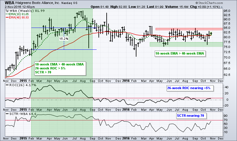Viewport: 237px width, 141px height.
Task: Click the lower blue horizontal line near 74
Action: [64, 49]
